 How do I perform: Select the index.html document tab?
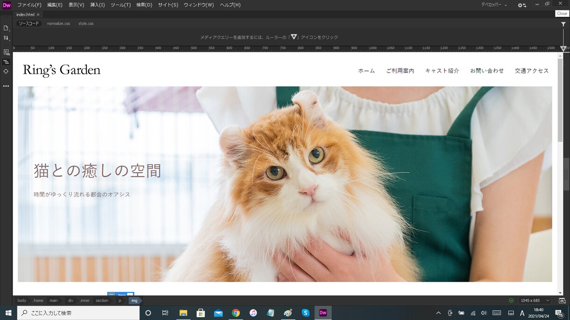(25, 14)
